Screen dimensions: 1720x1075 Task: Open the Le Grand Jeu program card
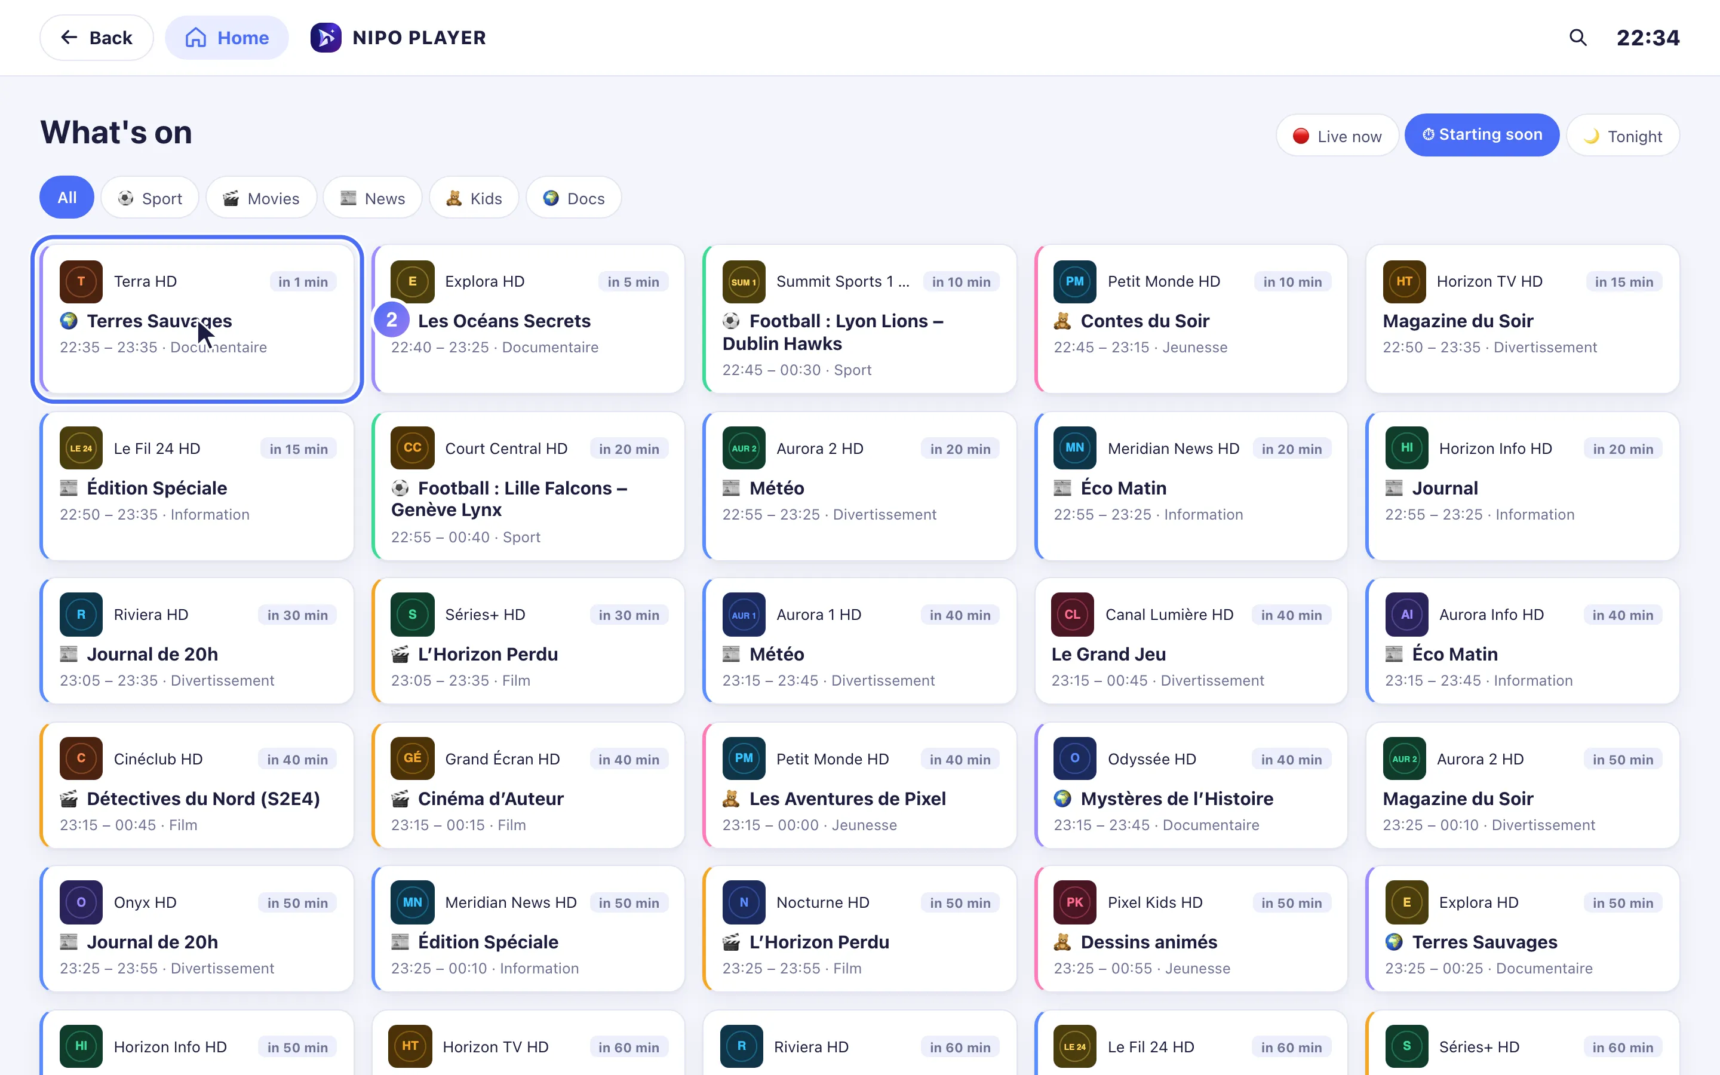1190,641
